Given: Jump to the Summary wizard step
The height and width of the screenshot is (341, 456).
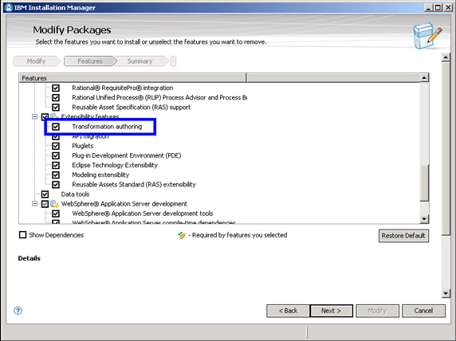Looking at the screenshot, I should pyautogui.click(x=140, y=61).
